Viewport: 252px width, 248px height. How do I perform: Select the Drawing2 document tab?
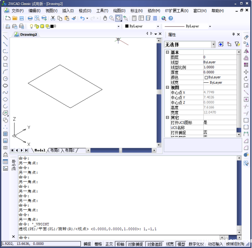pyautogui.click(x=26, y=35)
